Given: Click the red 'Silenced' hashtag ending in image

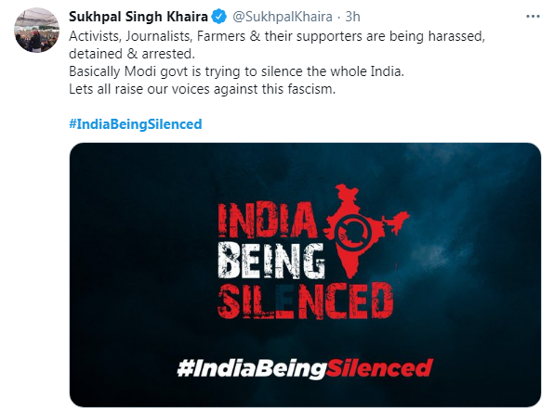Looking at the screenshot, I should 379,367.
